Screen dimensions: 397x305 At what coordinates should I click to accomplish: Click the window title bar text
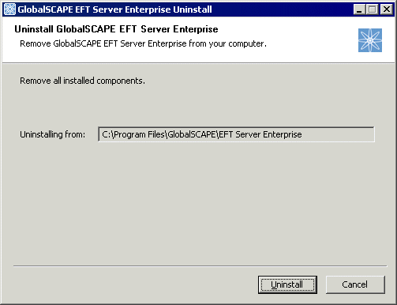tap(114, 9)
